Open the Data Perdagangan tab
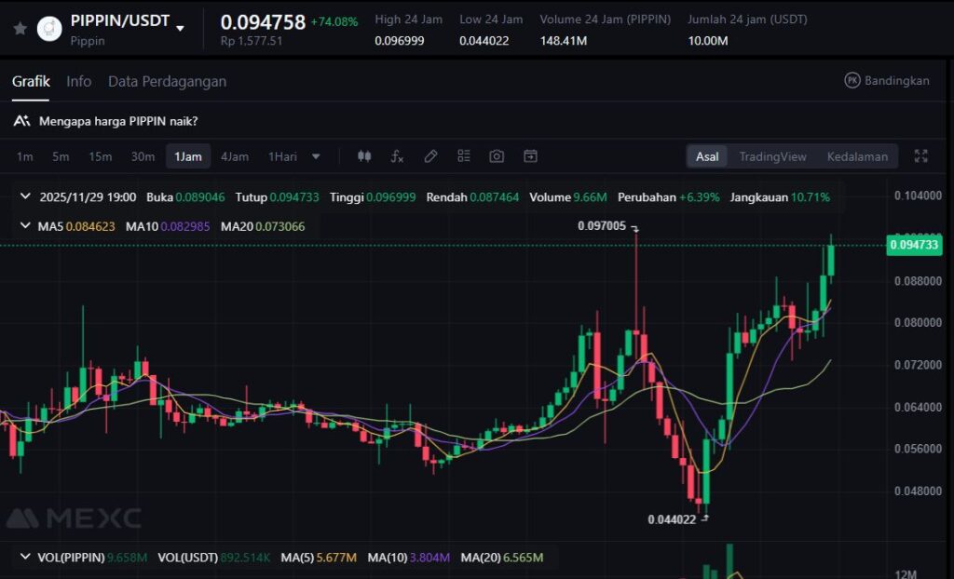 (167, 82)
